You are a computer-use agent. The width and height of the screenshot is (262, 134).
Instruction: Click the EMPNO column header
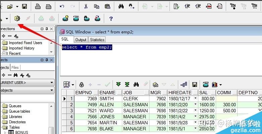86,93
